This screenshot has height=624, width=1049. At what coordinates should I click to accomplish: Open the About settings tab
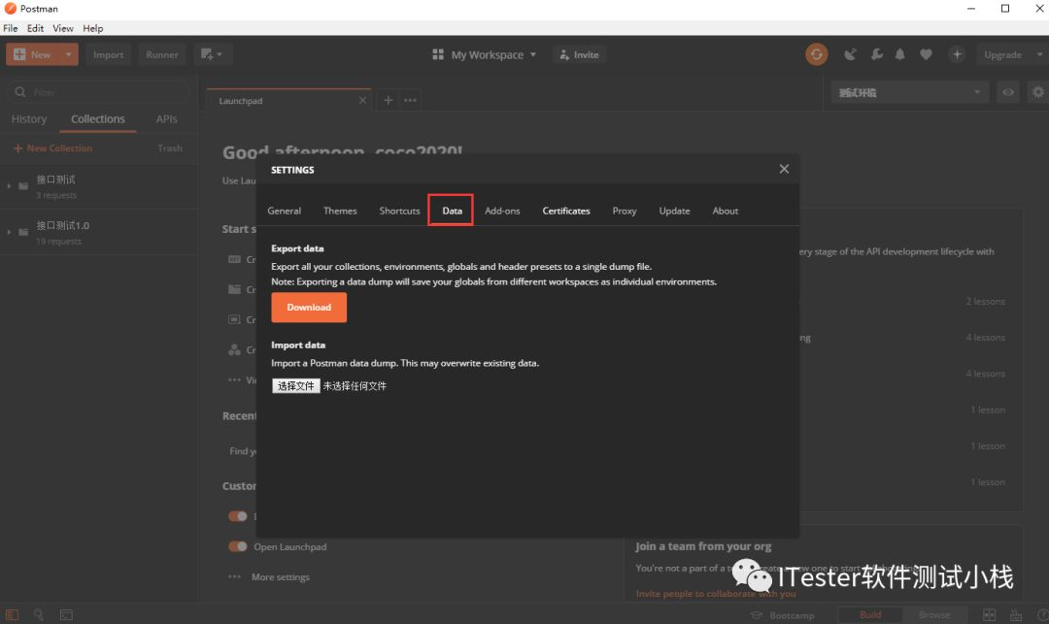726,211
